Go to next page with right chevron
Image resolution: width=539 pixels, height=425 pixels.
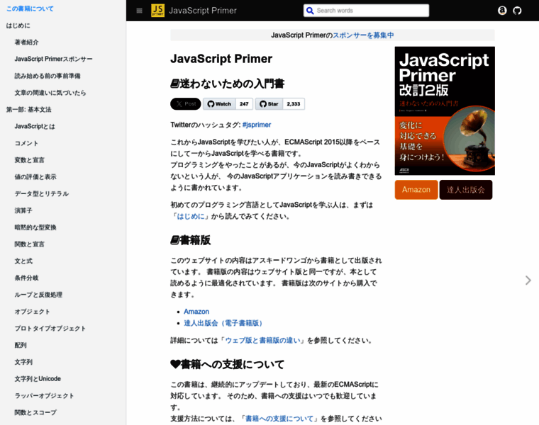point(528,280)
